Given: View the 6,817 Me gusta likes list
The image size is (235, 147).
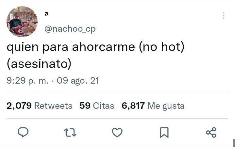Looking at the screenshot, I should point(153,106).
